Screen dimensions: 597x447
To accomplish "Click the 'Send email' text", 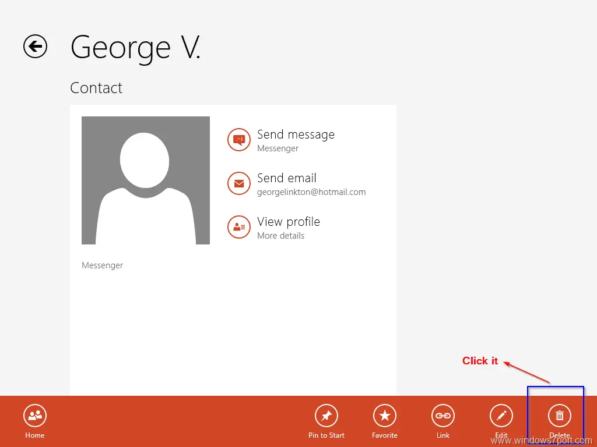I will (286, 178).
